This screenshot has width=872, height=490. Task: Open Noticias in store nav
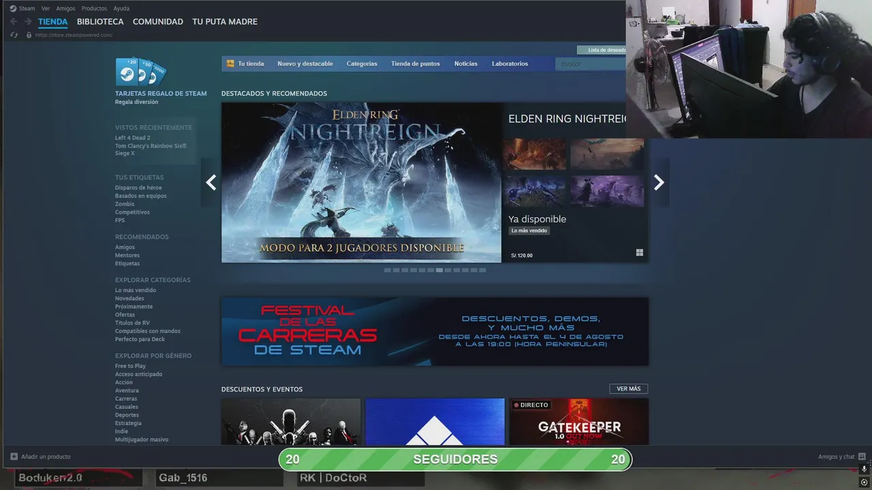tap(466, 64)
